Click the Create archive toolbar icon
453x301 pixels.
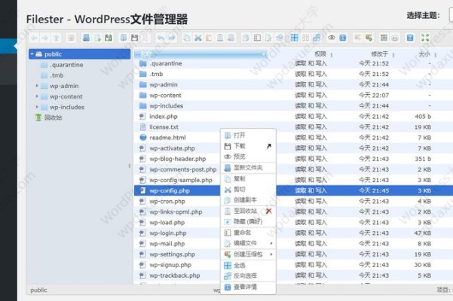369,38
